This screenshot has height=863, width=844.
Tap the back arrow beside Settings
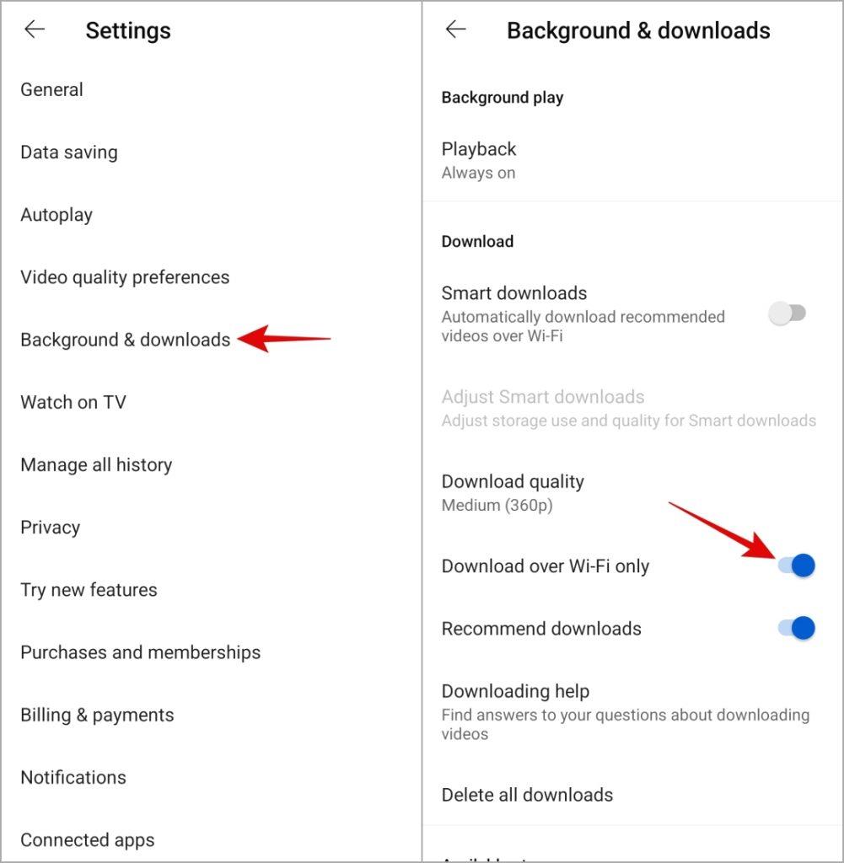(x=35, y=29)
